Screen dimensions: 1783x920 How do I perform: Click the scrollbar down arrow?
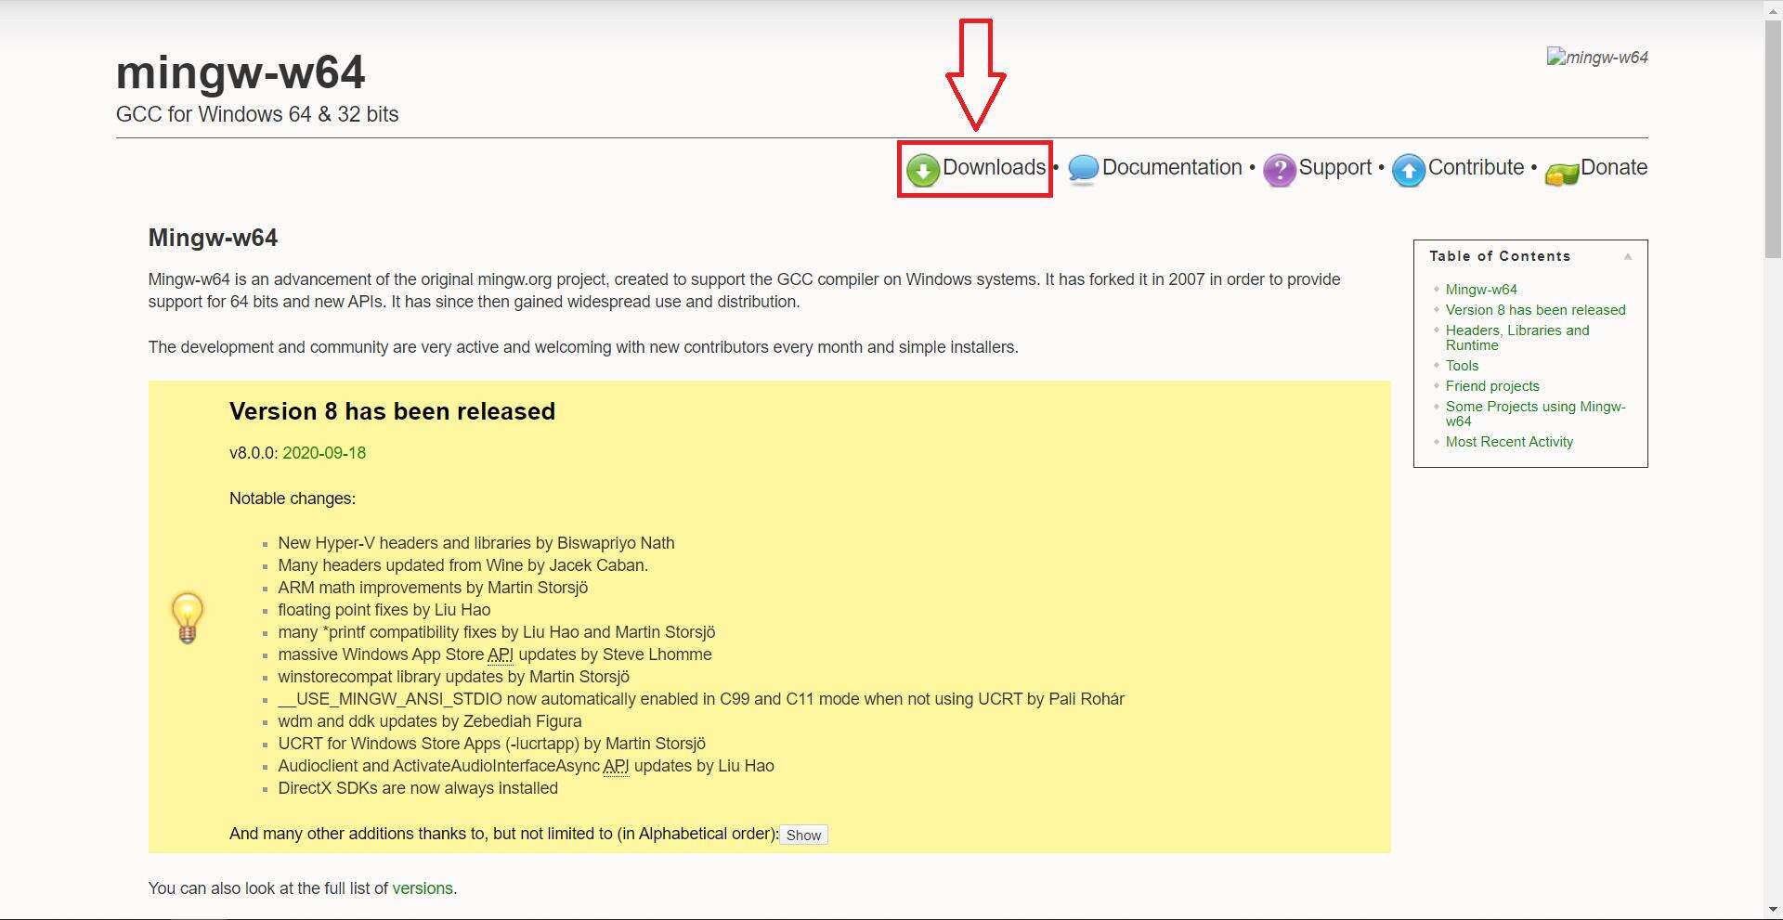[x=1773, y=909]
